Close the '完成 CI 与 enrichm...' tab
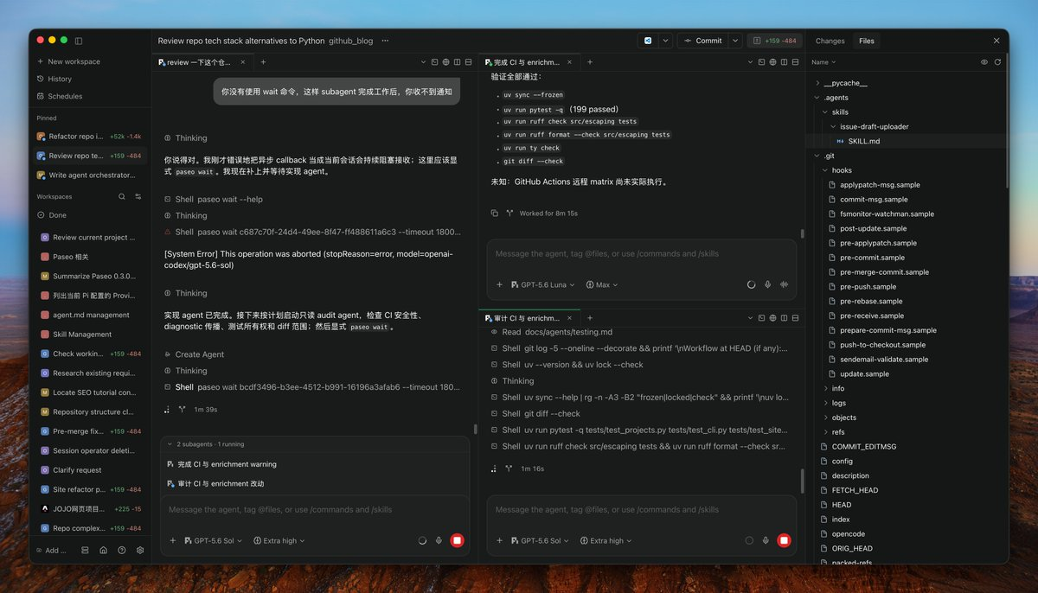The image size is (1038, 593). coord(569,62)
